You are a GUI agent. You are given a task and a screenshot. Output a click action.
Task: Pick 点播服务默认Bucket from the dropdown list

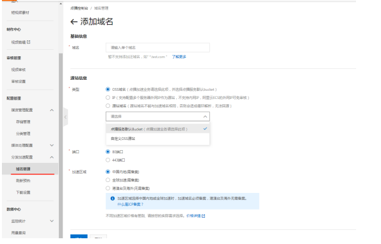pyautogui.click(x=158, y=129)
